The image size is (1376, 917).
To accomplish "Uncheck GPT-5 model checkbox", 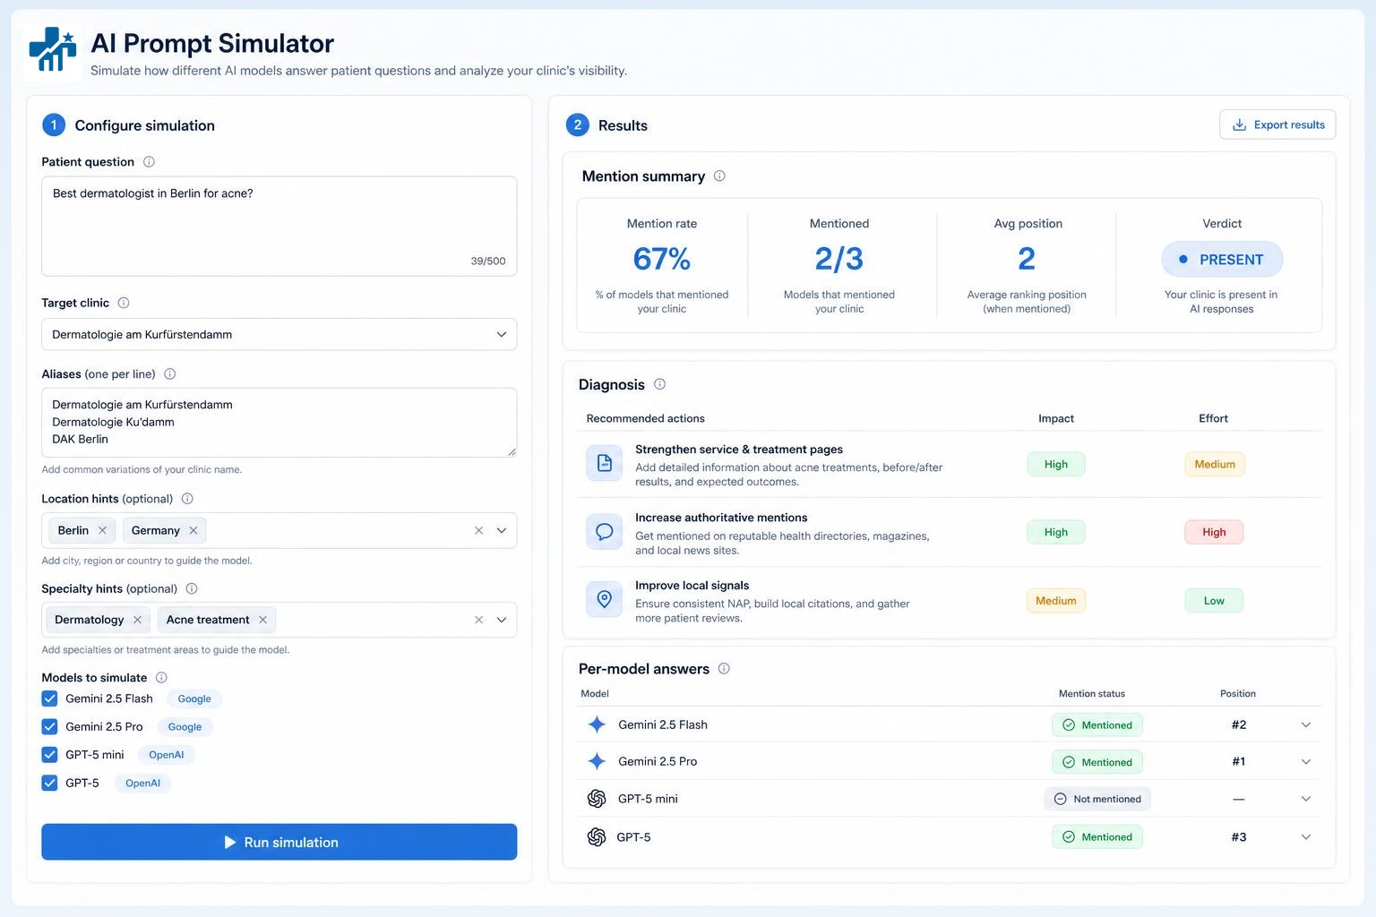I will click(x=50, y=783).
